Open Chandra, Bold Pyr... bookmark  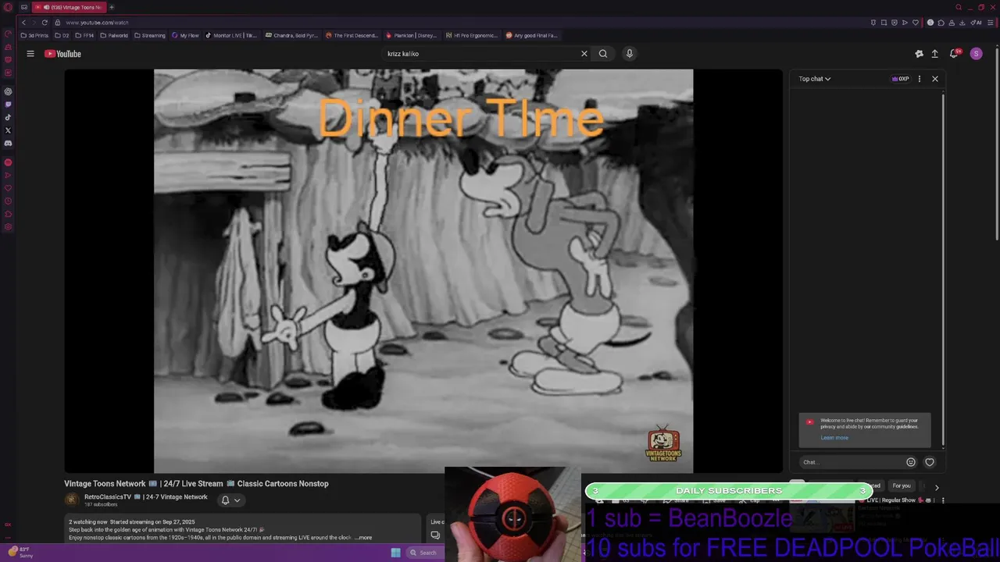(291, 35)
